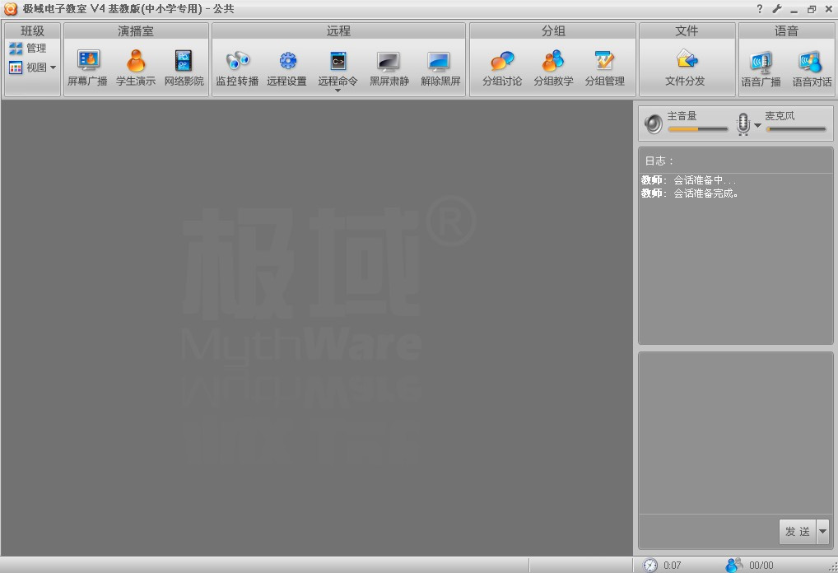Screen dimensions: 838x573
Task: Open 文件分发 file distribution
Action: click(687, 67)
